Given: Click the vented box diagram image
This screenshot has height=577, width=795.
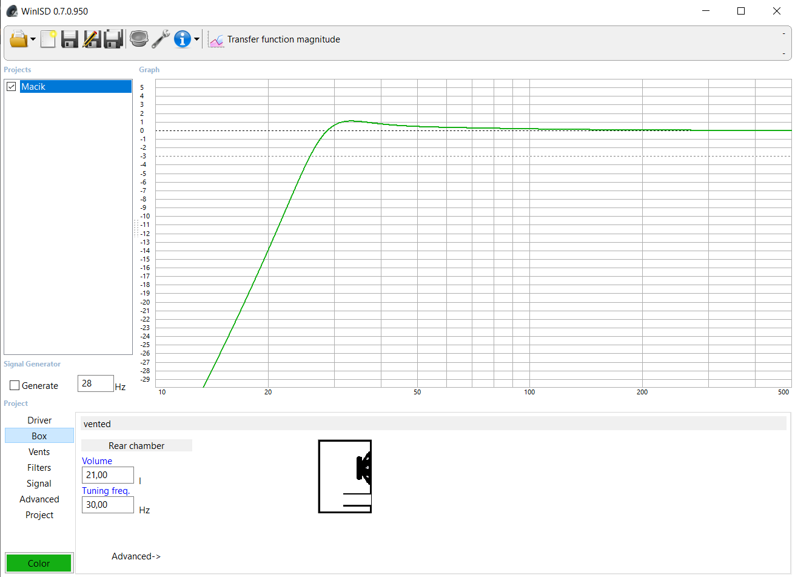Looking at the screenshot, I should point(345,477).
